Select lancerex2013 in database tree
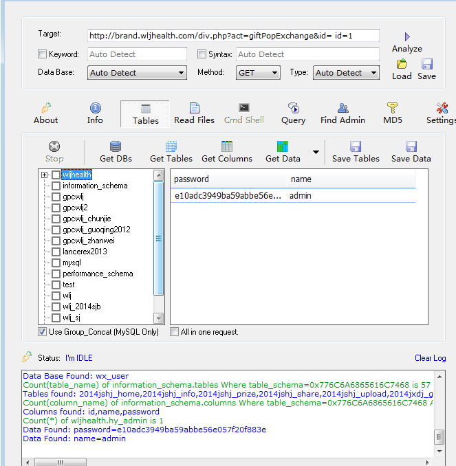 click(x=85, y=252)
